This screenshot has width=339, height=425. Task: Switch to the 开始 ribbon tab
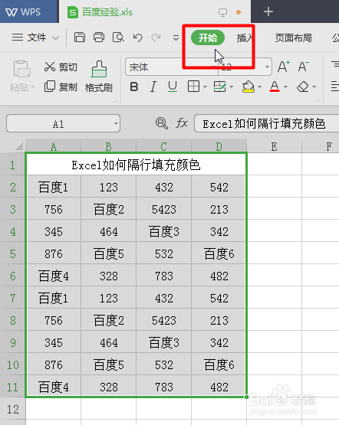pyautogui.click(x=208, y=38)
